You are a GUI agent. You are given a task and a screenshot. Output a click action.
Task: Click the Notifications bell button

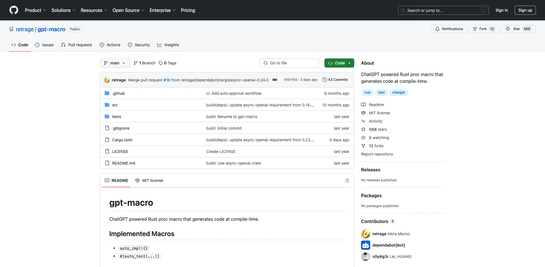click(x=449, y=29)
